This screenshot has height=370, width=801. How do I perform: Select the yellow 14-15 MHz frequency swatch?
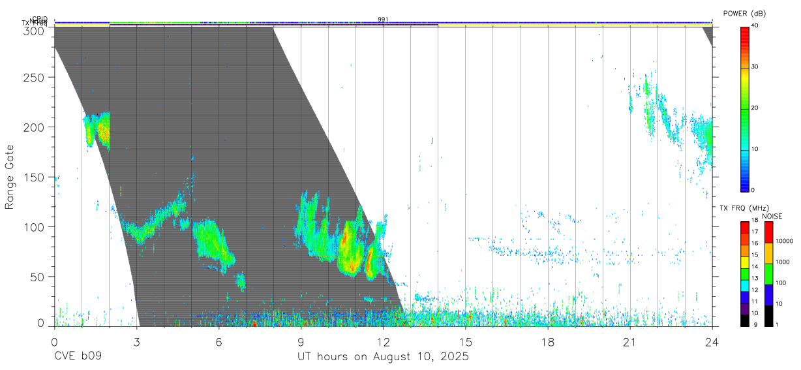pyautogui.click(x=744, y=262)
